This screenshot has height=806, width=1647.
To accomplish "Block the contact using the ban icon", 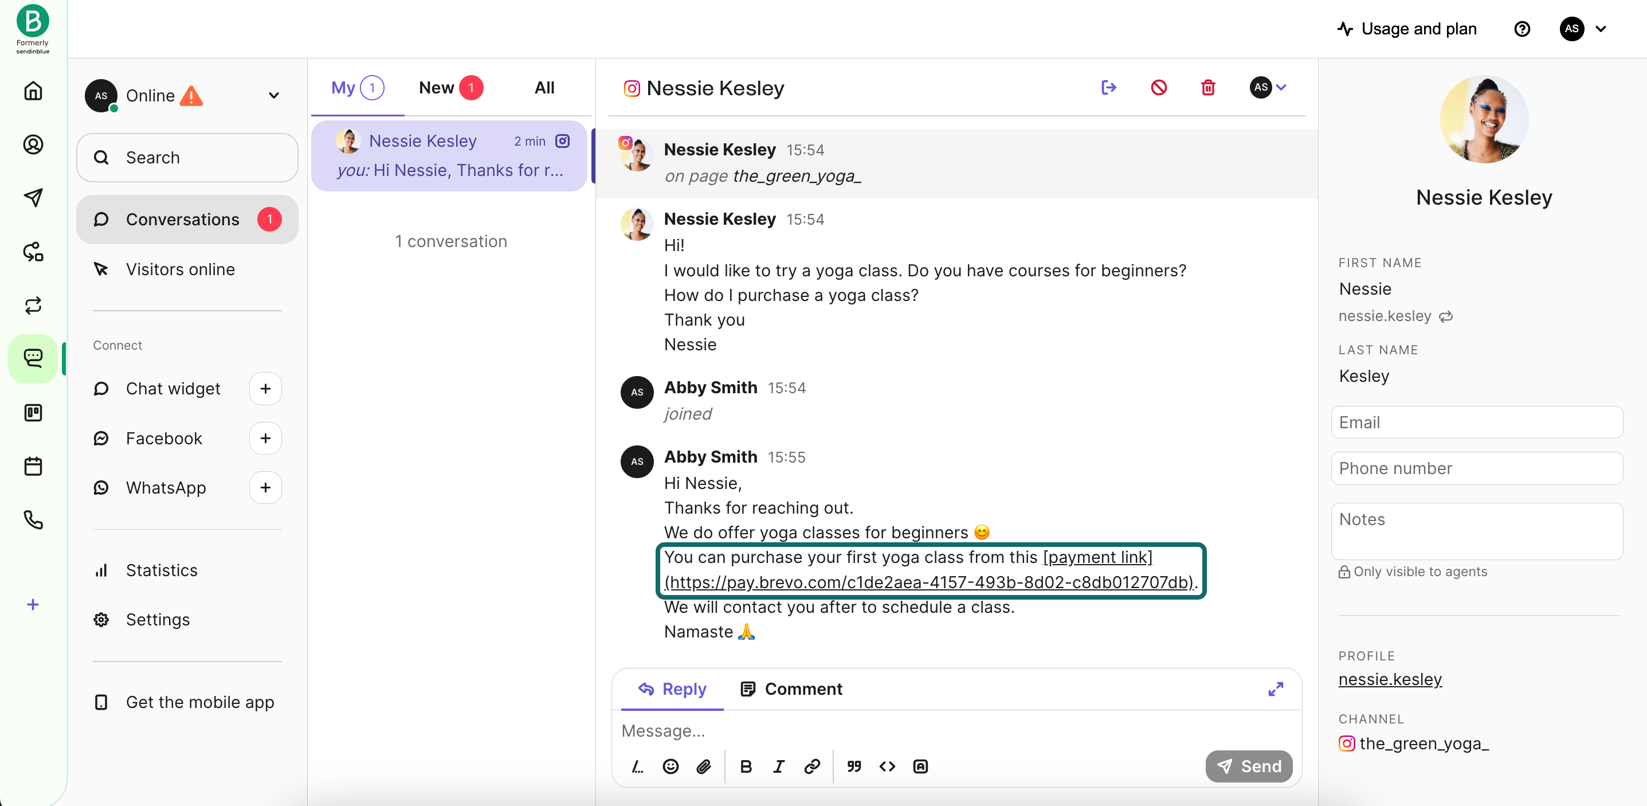I will coord(1159,88).
